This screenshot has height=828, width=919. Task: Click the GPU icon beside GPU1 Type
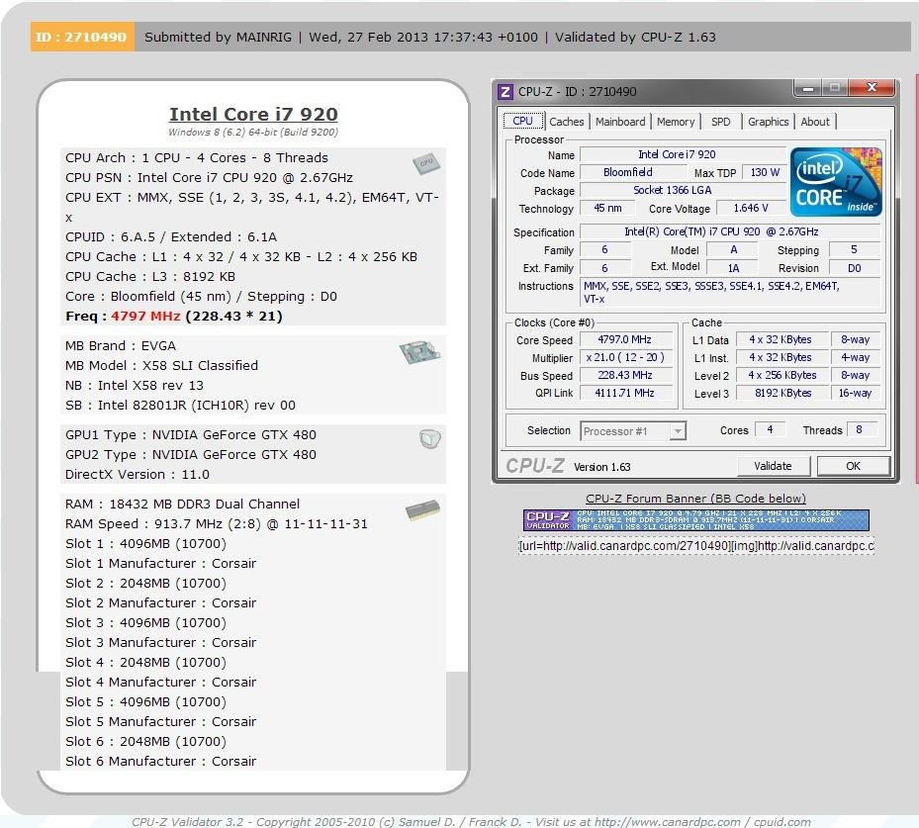click(430, 439)
